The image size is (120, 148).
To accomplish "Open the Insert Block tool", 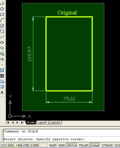I will [2, 53].
